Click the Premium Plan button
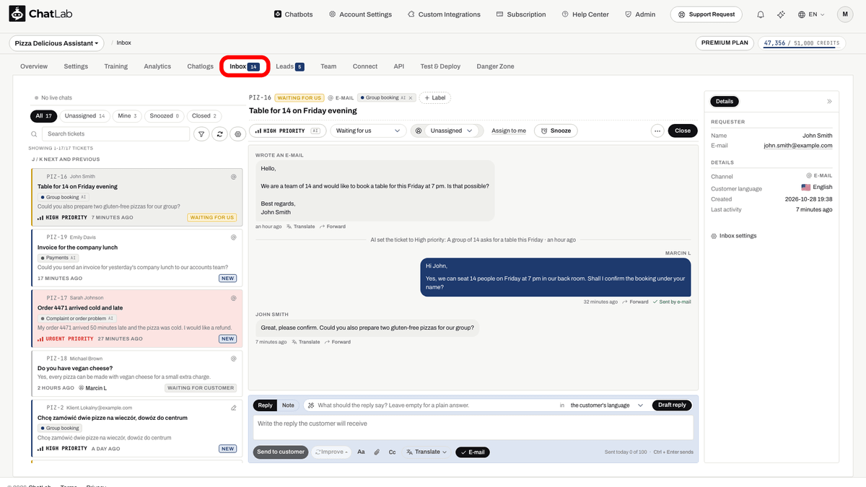The width and height of the screenshot is (866, 487). [725, 43]
